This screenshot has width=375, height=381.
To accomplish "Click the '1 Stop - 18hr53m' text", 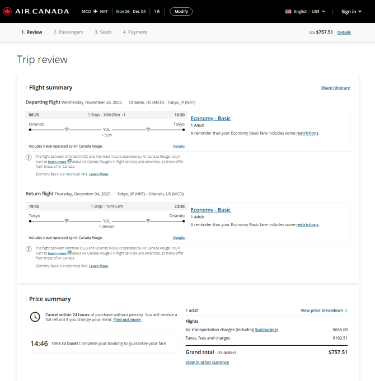I will click(x=107, y=206).
